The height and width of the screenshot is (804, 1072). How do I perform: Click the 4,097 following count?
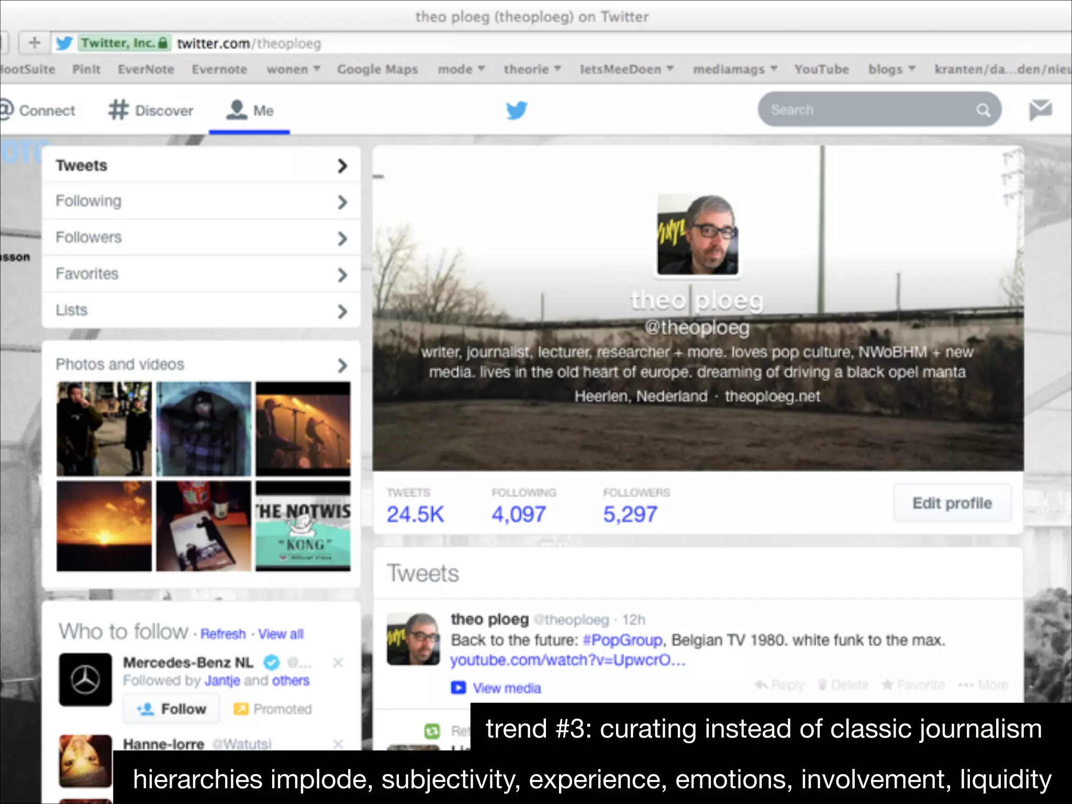point(519,514)
